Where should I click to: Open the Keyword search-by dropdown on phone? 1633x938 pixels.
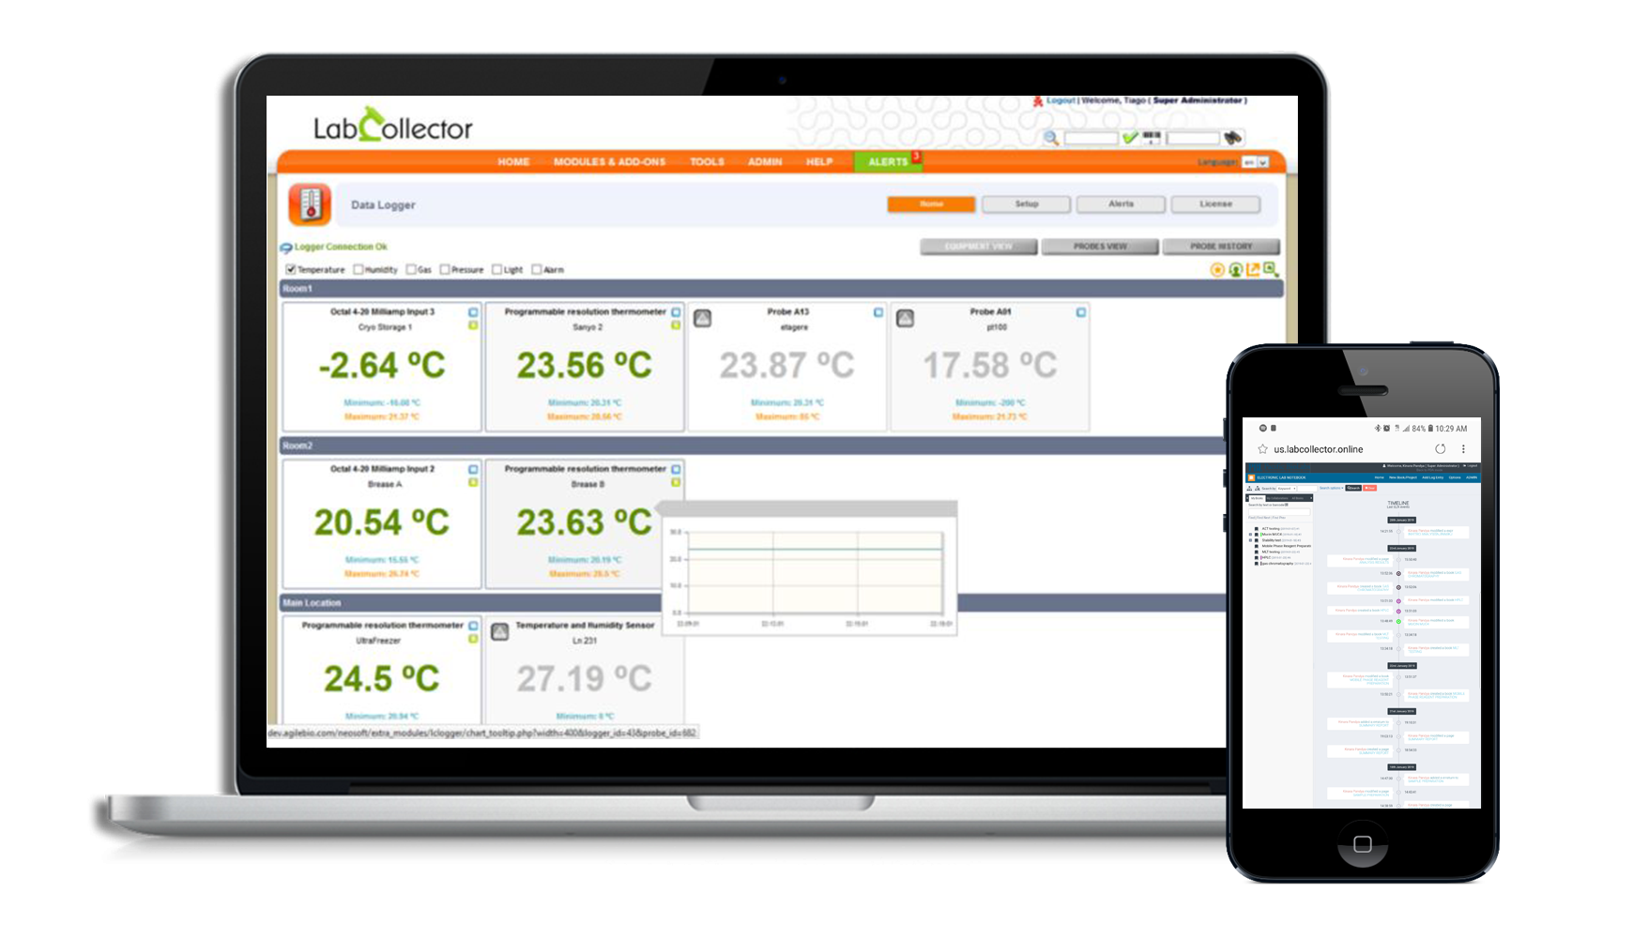tap(1287, 489)
